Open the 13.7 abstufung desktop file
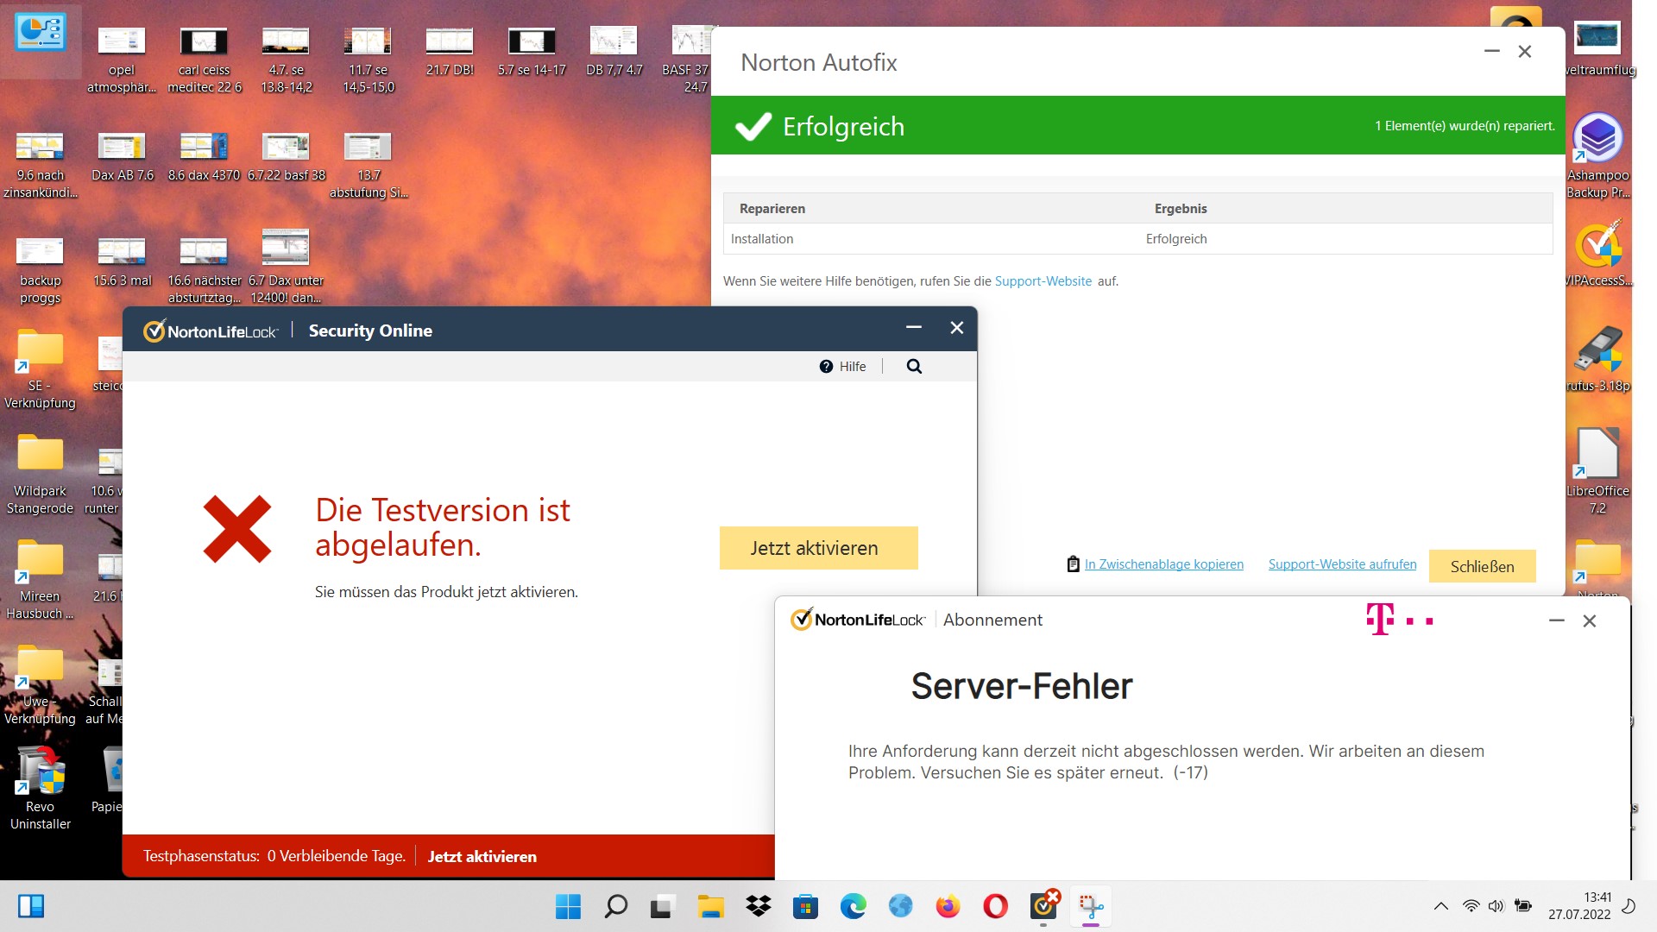The width and height of the screenshot is (1657, 932). coord(368,165)
